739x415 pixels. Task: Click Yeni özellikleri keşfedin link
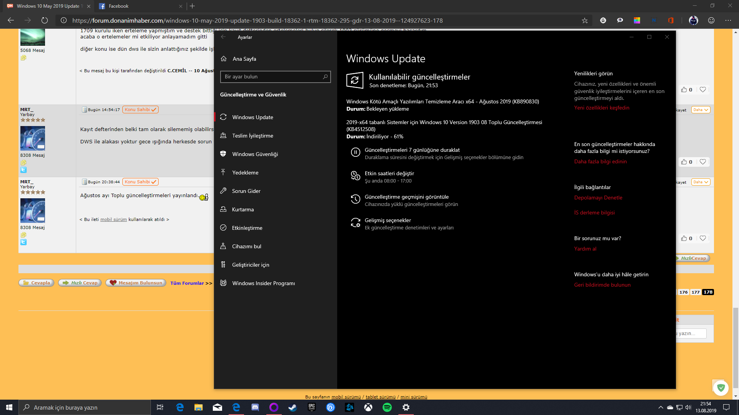(602, 108)
